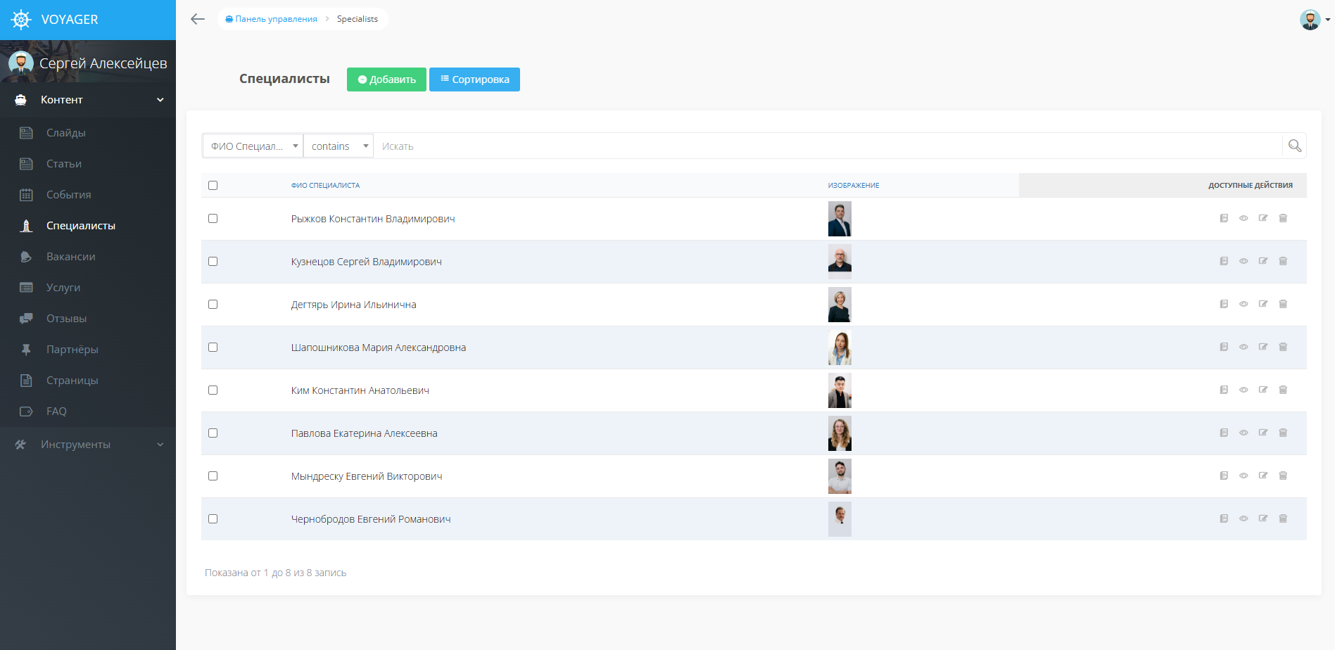The image size is (1335, 650).
Task: Click the Voyager helm logo icon
Action: point(22,20)
